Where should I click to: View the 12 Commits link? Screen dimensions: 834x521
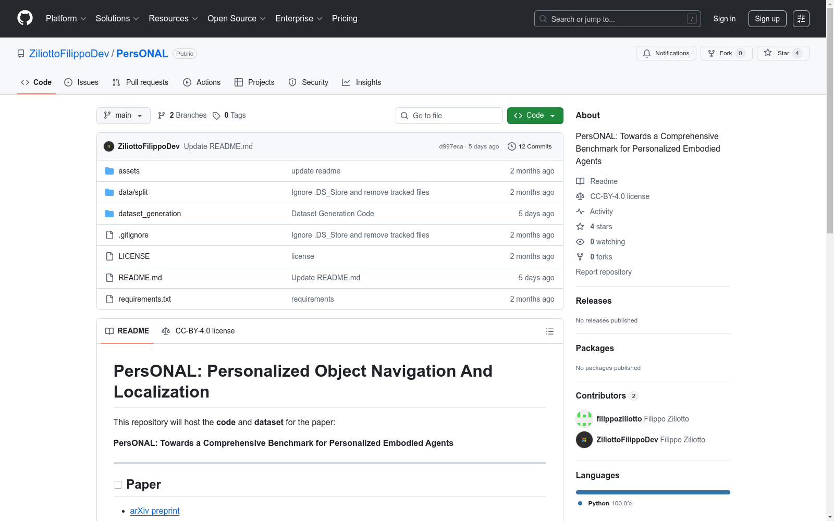tap(530, 146)
